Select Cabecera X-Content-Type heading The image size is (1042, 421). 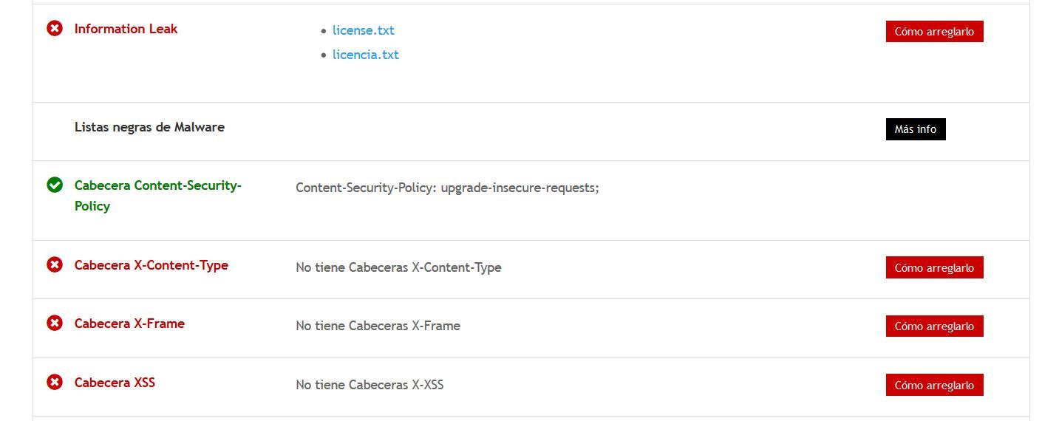(151, 265)
